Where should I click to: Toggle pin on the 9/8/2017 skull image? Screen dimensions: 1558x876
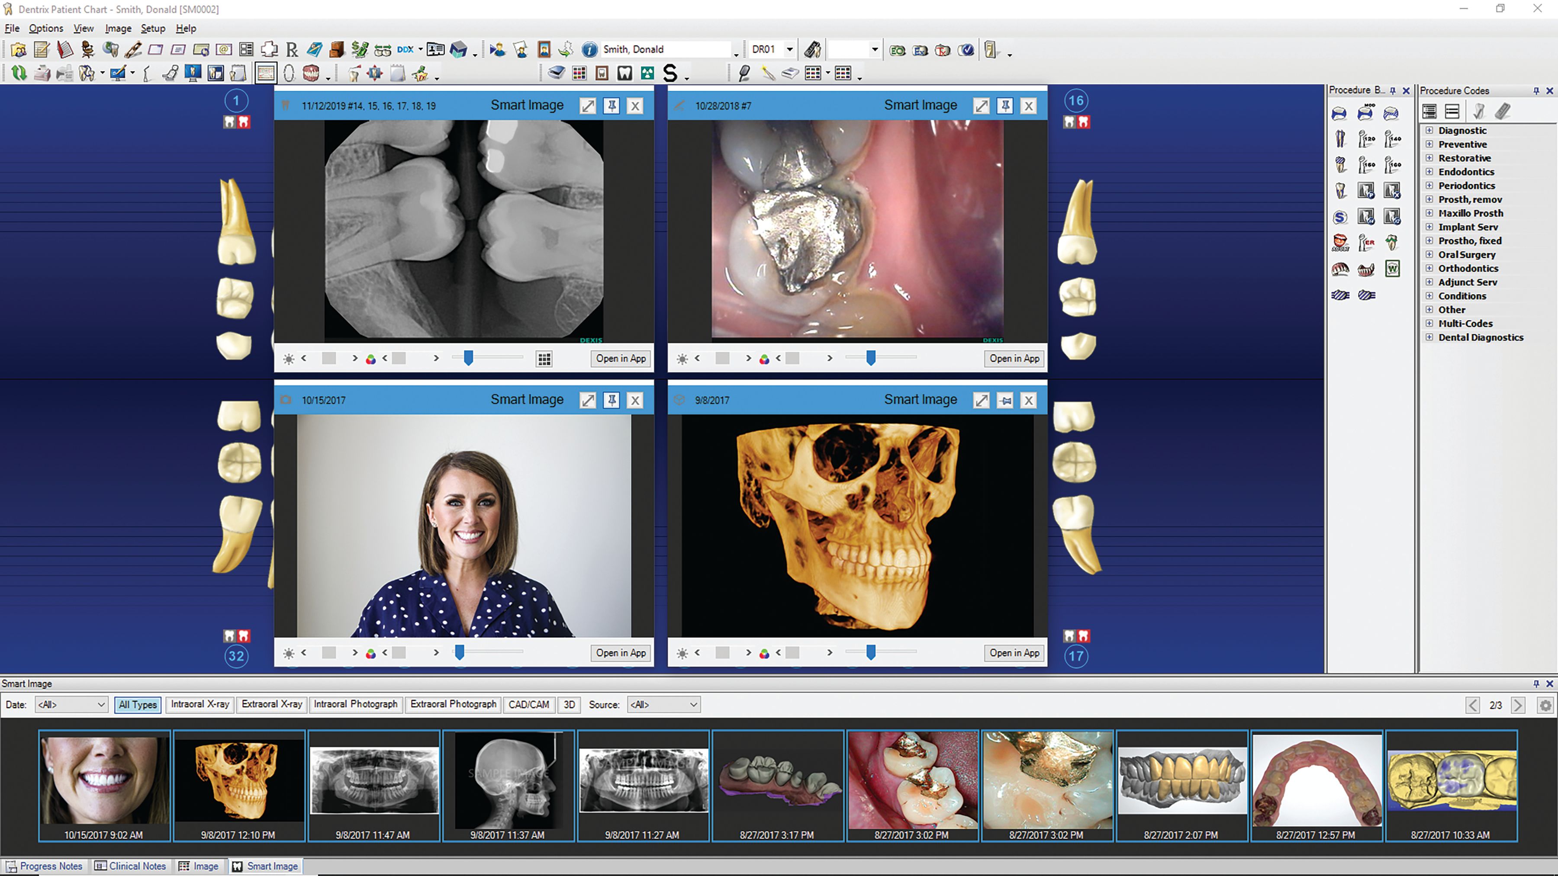click(x=1004, y=400)
